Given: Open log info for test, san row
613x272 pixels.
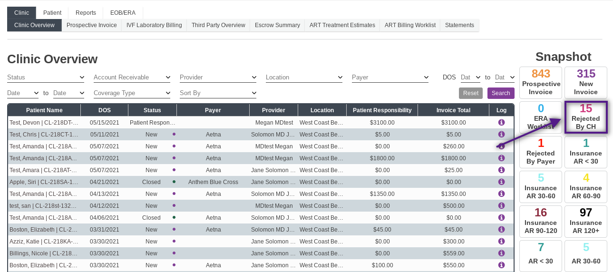Looking at the screenshot, I should coord(501,205).
